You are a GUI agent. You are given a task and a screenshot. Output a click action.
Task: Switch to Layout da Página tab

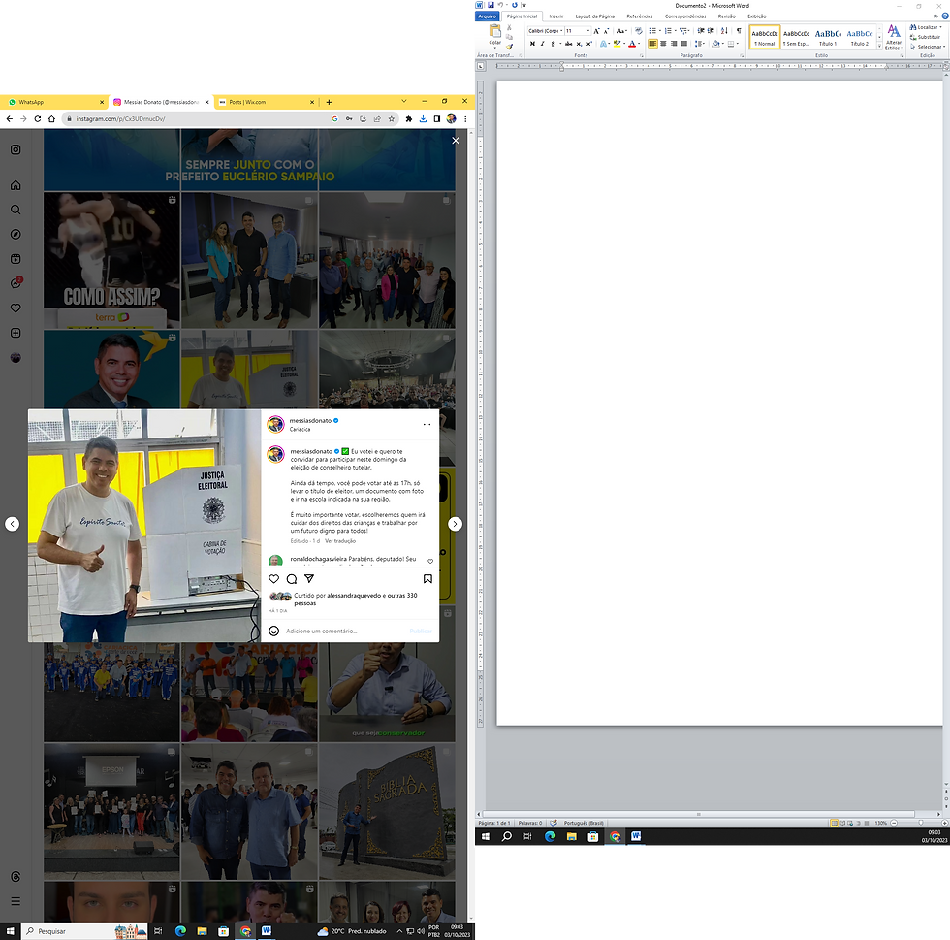click(594, 16)
